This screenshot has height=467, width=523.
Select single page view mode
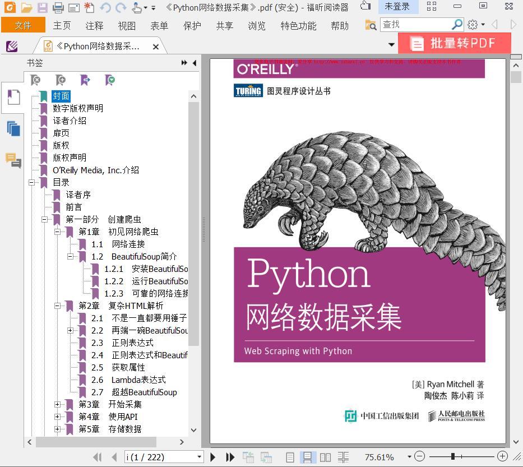click(290, 457)
